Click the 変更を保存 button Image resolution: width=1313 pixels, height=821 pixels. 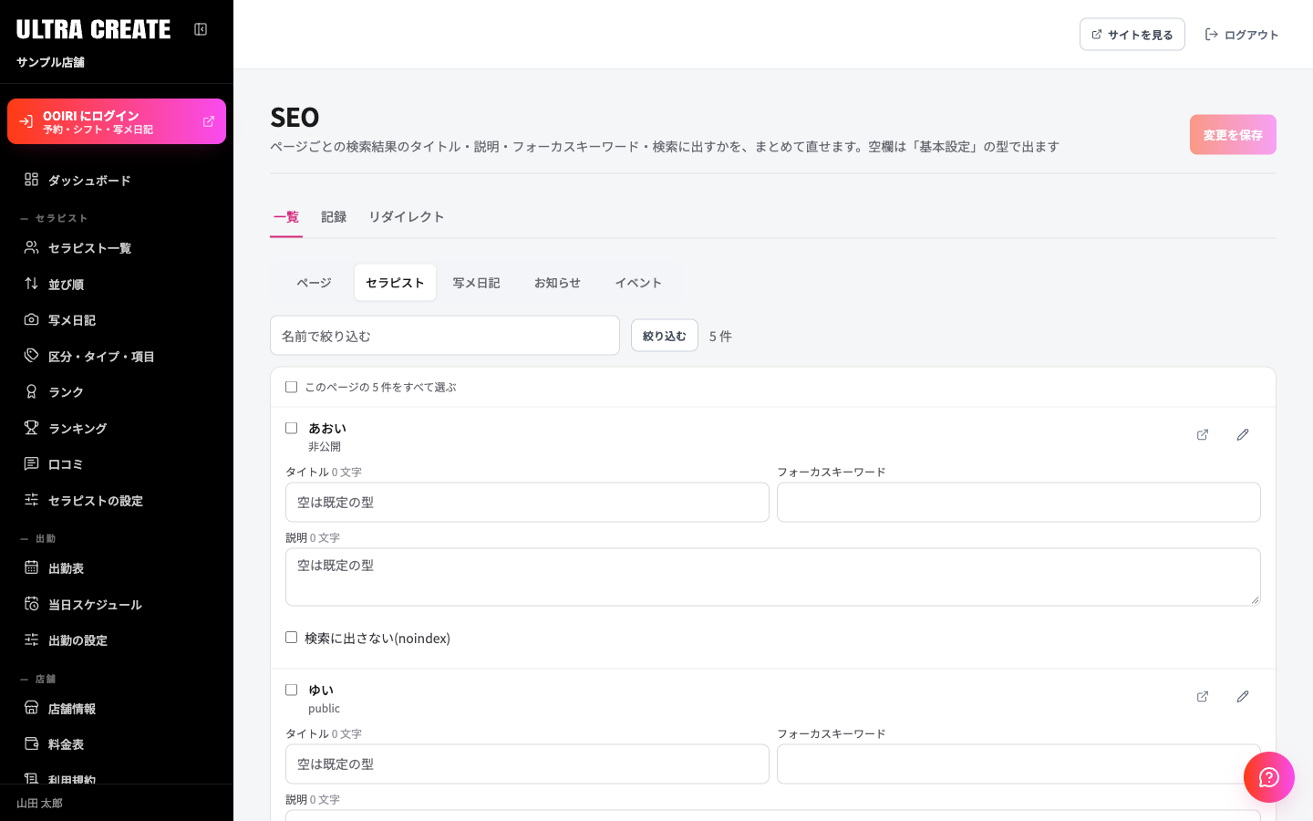click(1233, 135)
